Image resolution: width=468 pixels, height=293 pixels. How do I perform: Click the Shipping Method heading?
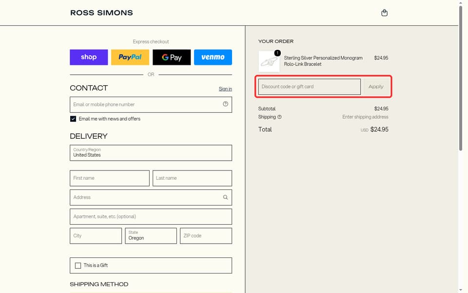pyautogui.click(x=99, y=284)
